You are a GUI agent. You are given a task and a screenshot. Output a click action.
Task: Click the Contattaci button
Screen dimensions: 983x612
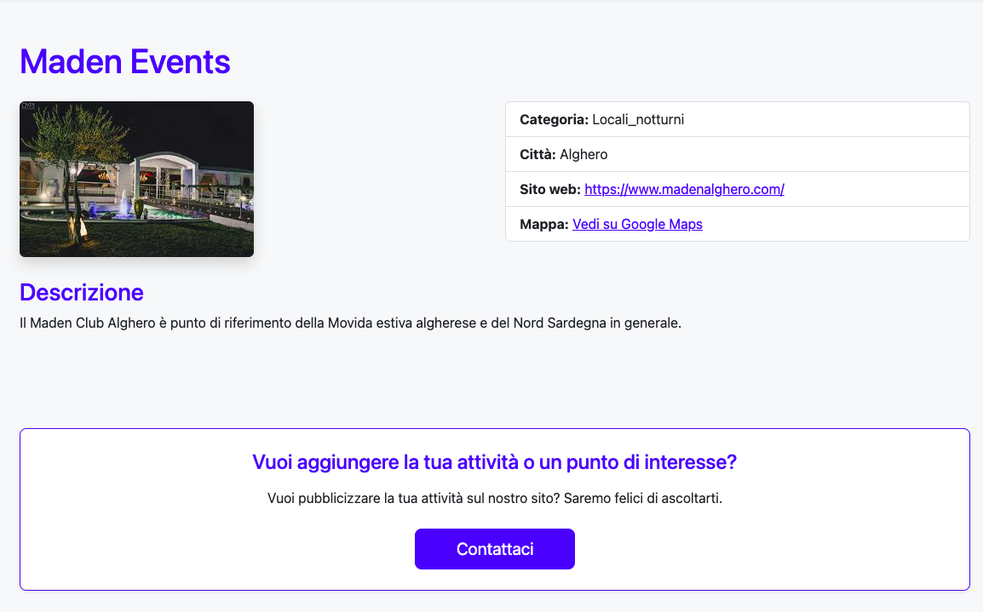click(x=494, y=549)
